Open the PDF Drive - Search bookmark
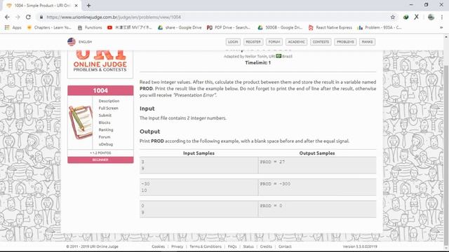The width and height of the screenshot is (449, 252). click(229, 27)
